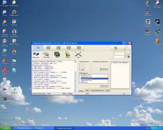Open the Recycle Bin
This screenshot has height=130, width=163.
14,90
